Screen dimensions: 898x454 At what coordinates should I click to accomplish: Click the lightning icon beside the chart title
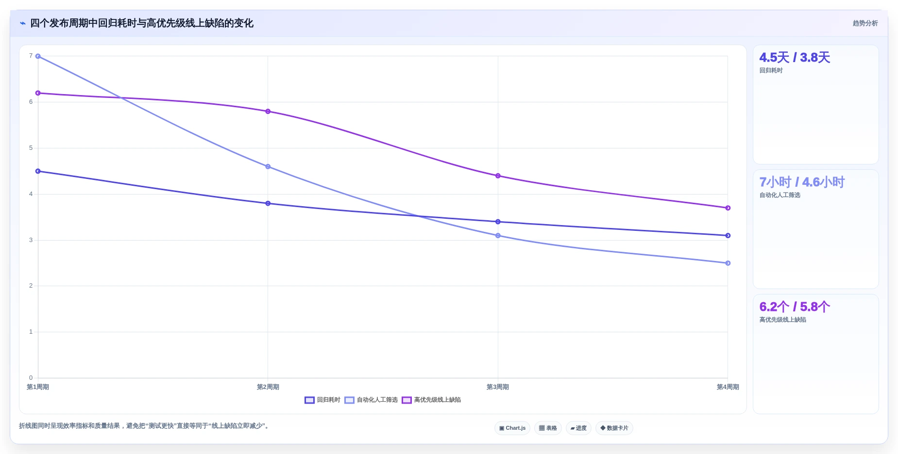22,23
